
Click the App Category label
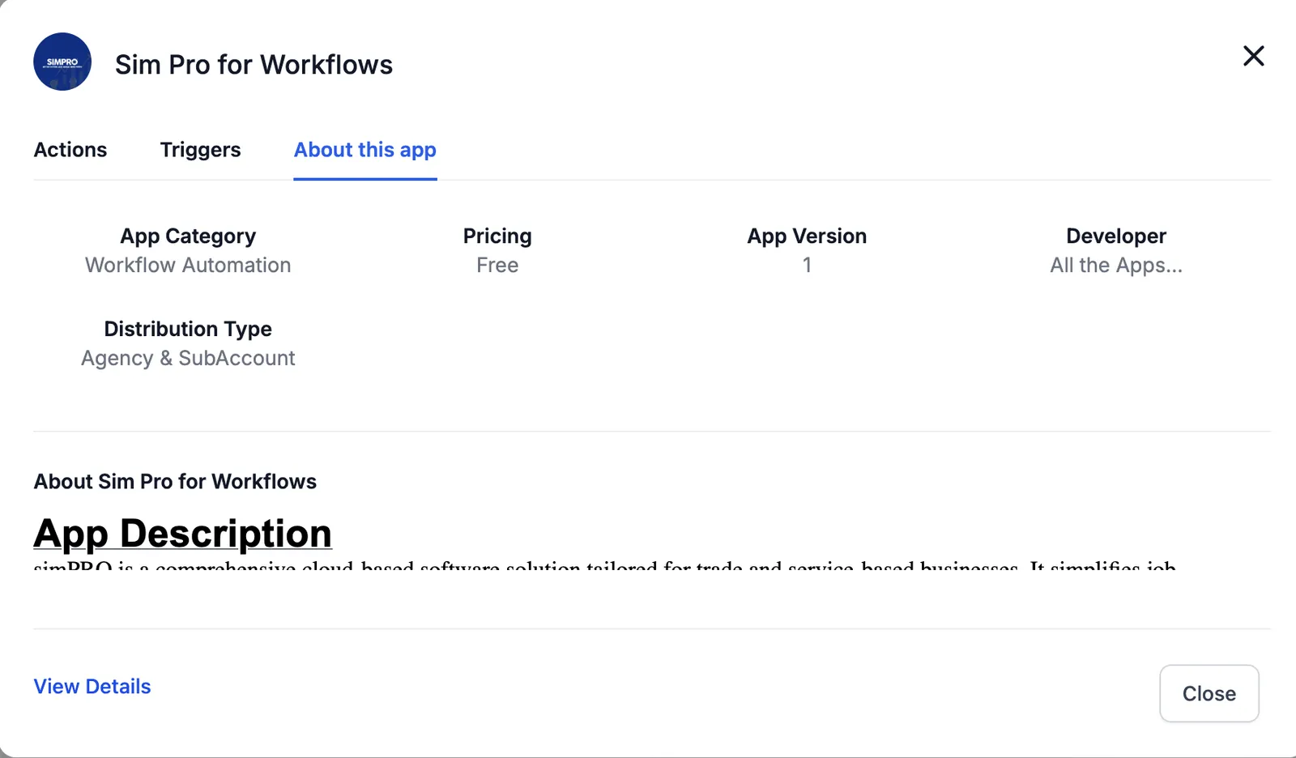(x=188, y=236)
